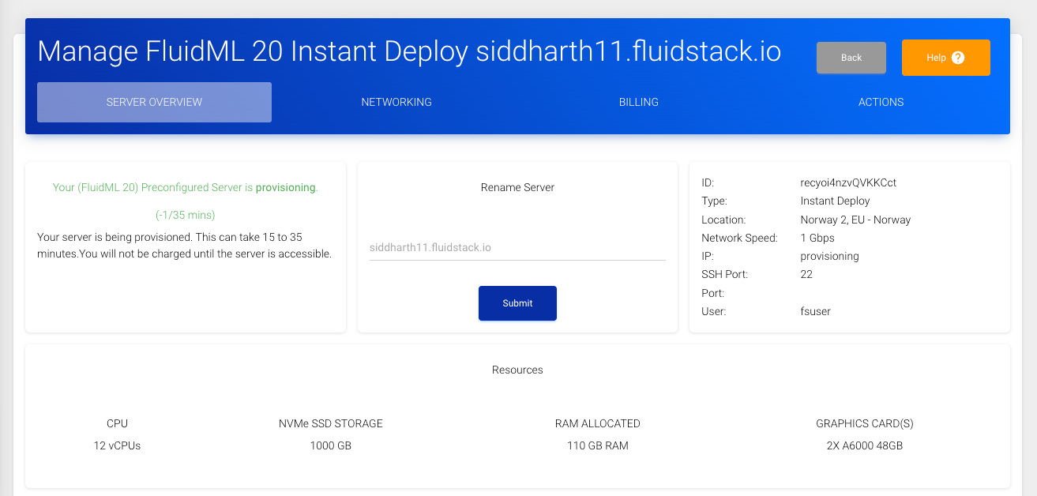The height and width of the screenshot is (496, 1037).
Task: Click the server ID value recyoi4nzvQVKKCct
Action: pos(848,182)
